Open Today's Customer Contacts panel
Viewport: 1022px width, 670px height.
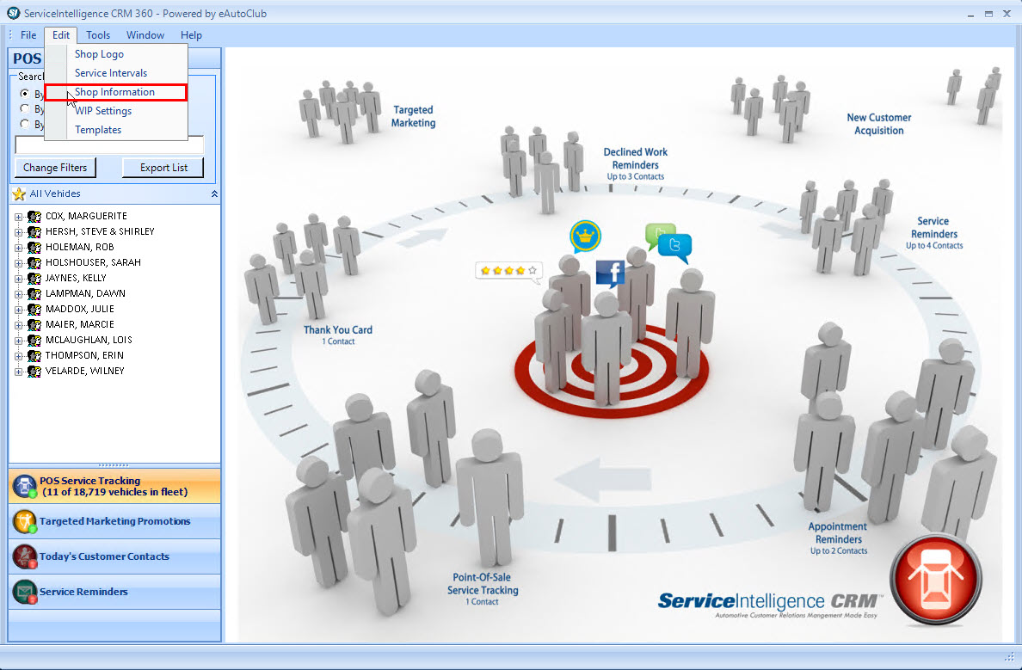tap(114, 556)
